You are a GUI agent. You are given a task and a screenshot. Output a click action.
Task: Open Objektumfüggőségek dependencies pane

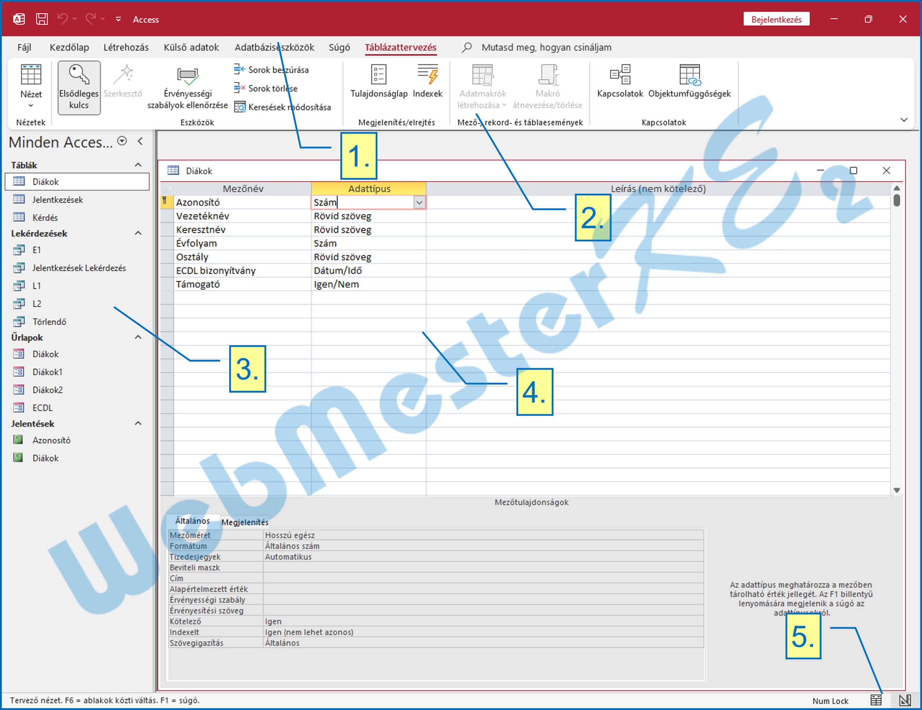coord(689,81)
